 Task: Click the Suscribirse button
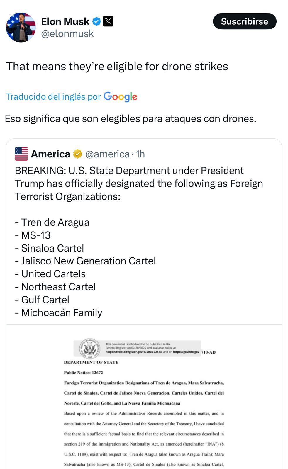245,21
